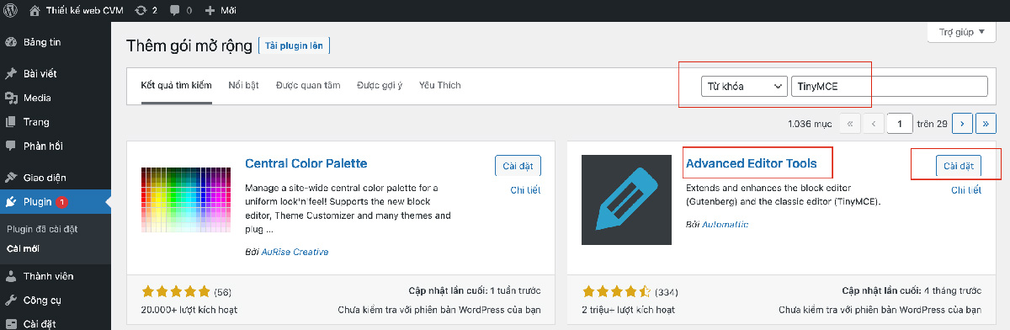The image size is (1010, 330).
Task: Jump to last results page
Action: coord(986,124)
